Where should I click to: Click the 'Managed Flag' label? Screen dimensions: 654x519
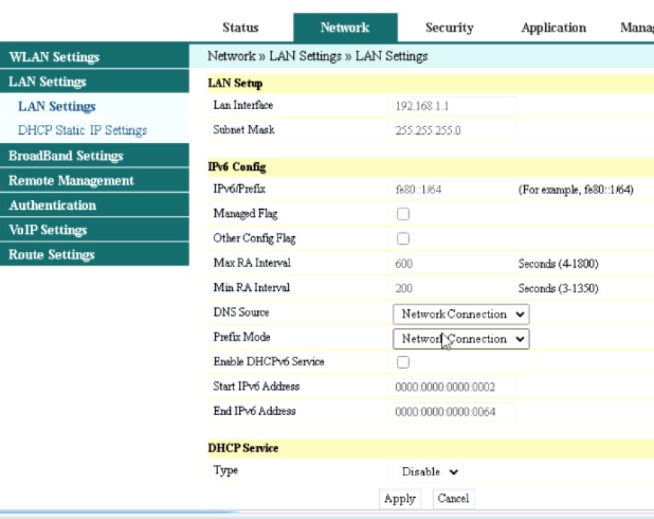[x=245, y=214]
